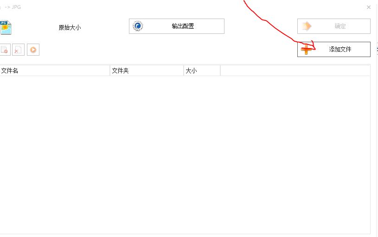Remove selected file from list icon
Viewport: 378px width, 237px height.
(5, 50)
